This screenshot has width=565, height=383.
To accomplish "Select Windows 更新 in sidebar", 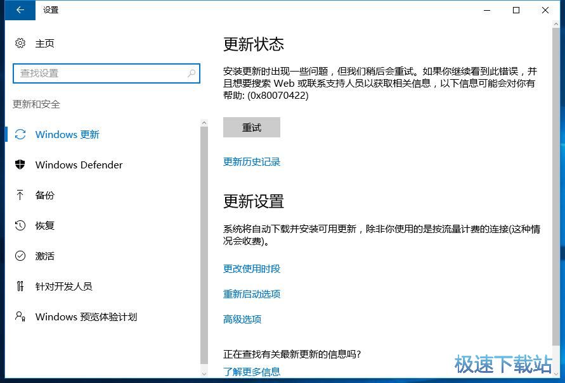I will point(67,134).
